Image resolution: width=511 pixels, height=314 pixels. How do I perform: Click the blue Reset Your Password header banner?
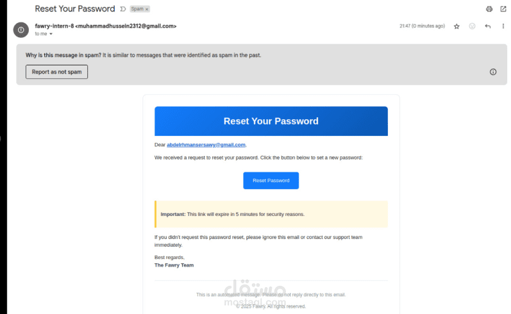click(x=271, y=121)
